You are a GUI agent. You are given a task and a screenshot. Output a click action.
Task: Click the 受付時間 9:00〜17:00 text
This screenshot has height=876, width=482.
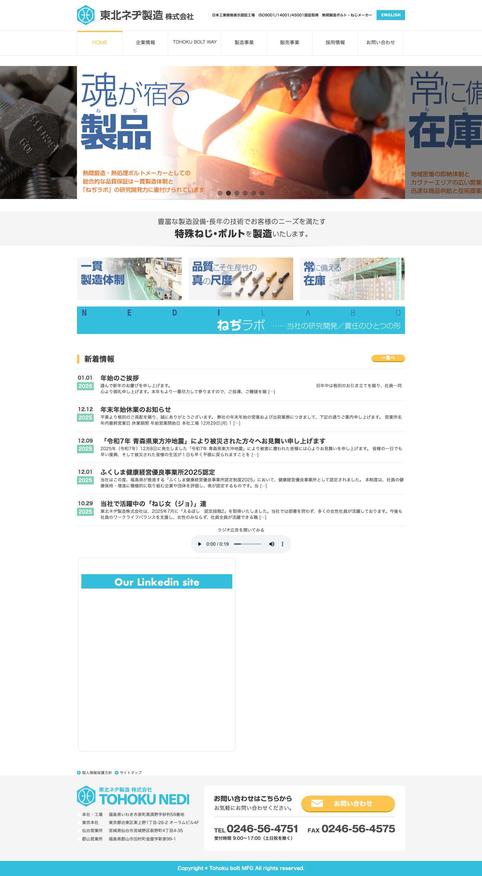(x=253, y=838)
